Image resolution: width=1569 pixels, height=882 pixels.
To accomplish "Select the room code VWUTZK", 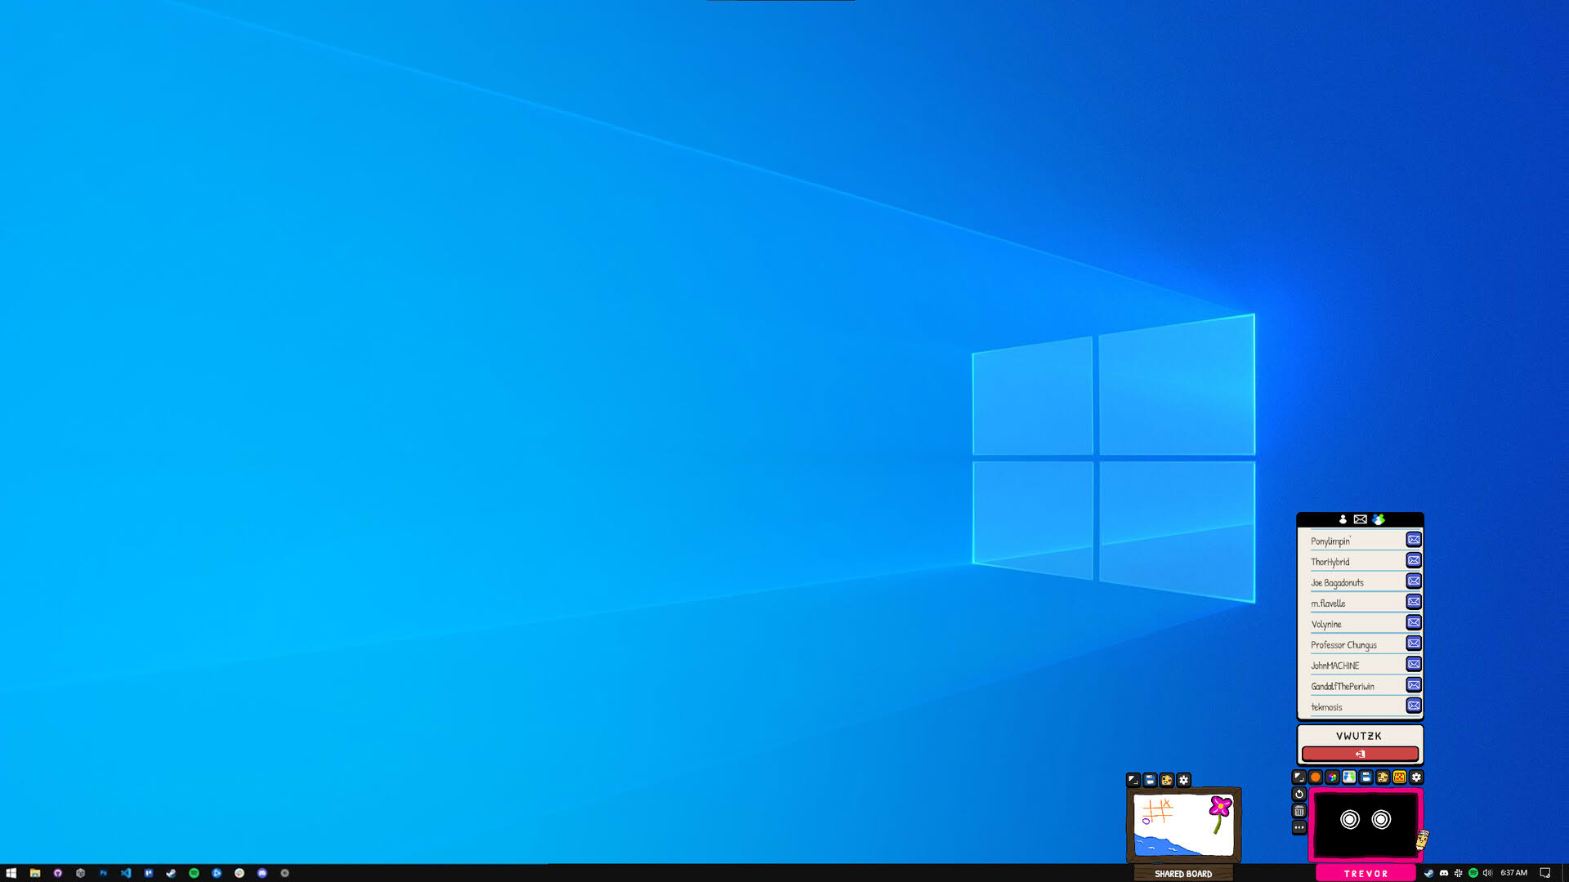I will (1359, 736).
